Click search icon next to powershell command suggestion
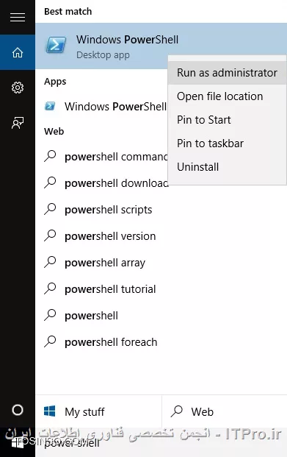This screenshot has height=457, width=287. [50, 155]
